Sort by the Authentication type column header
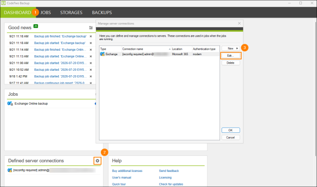Screen dimensions: 317x187 pyautogui.click(x=205, y=49)
